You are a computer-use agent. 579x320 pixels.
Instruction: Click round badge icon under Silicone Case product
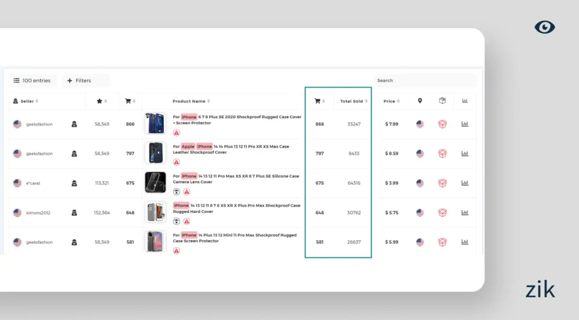176,192
